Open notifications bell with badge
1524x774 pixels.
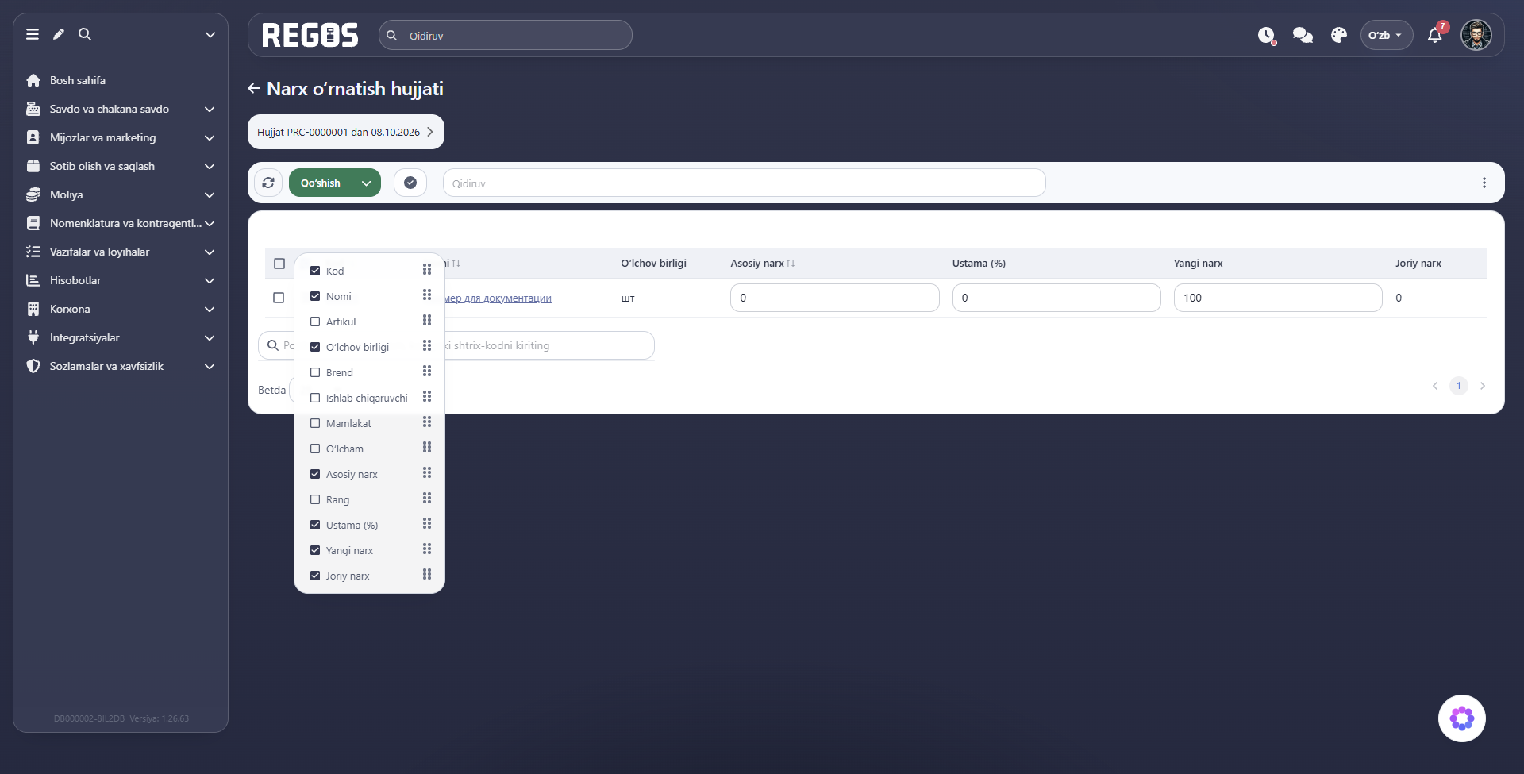pyautogui.click(x=1435, y=34)
